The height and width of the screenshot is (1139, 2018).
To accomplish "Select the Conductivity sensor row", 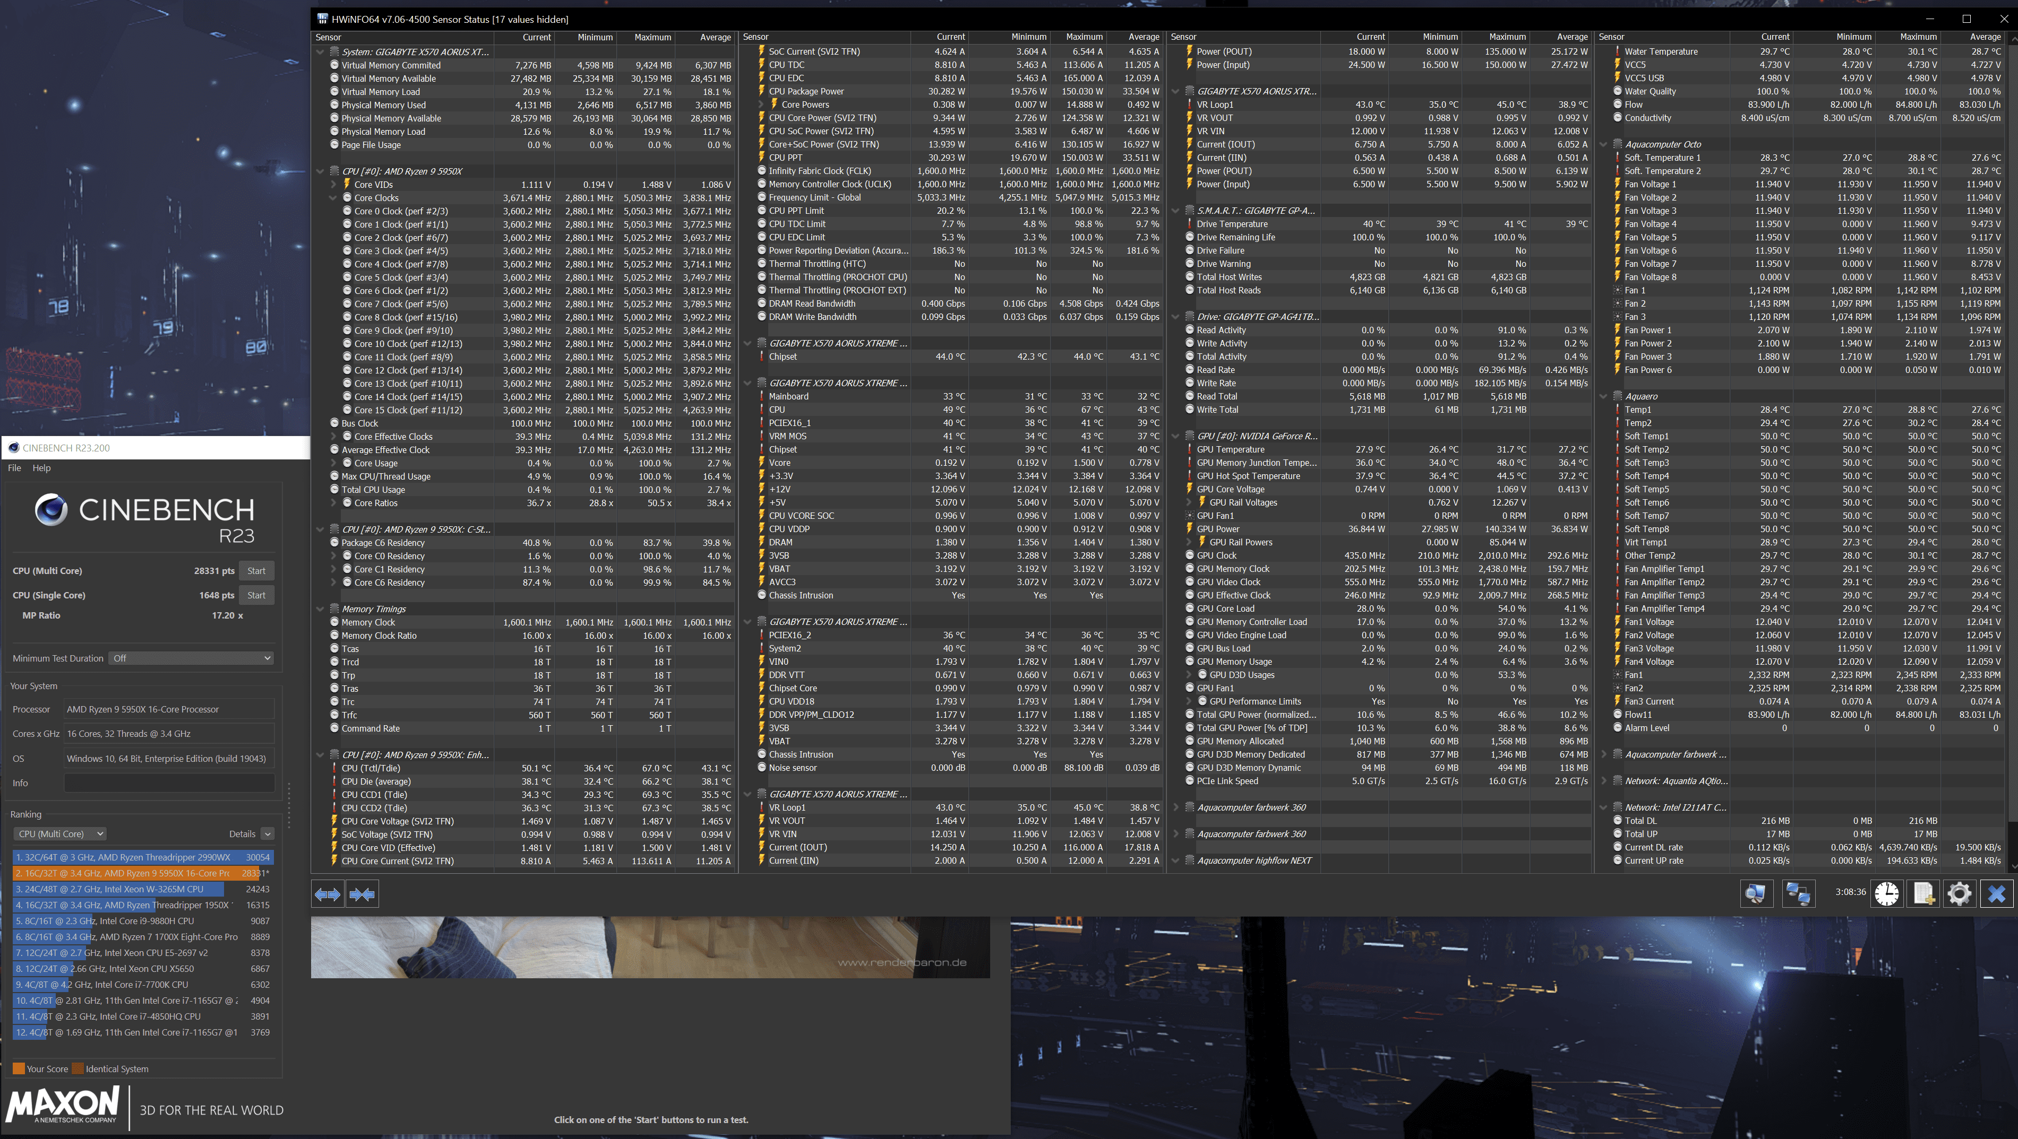I will point(1807,117).
